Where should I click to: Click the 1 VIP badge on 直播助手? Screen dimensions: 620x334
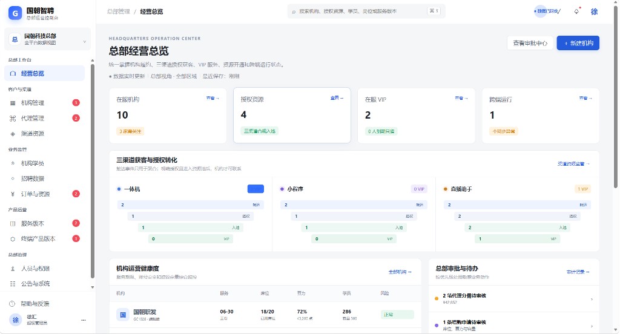click(x=583, y=189)
